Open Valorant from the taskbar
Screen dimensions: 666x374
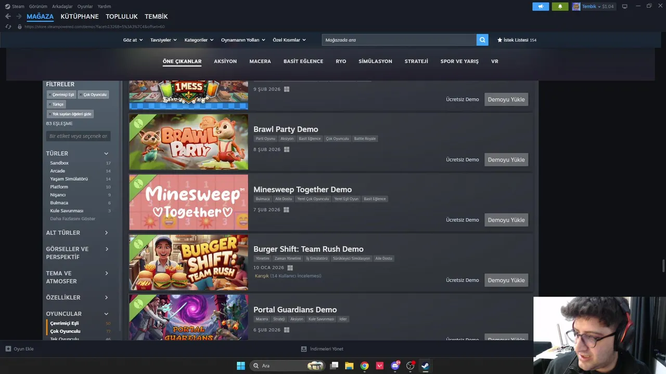pos(380,366)
